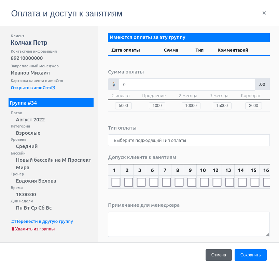This screenshot has width=279, height=267.
Task: Click the trash icon next to Удалить из группы
Action: pos(13,229)
